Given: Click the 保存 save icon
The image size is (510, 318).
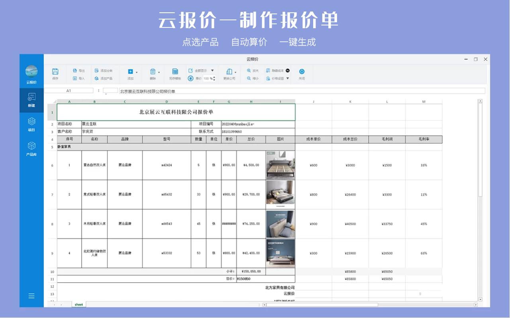Looking at the screenshot, I should [x=55, y=71].
